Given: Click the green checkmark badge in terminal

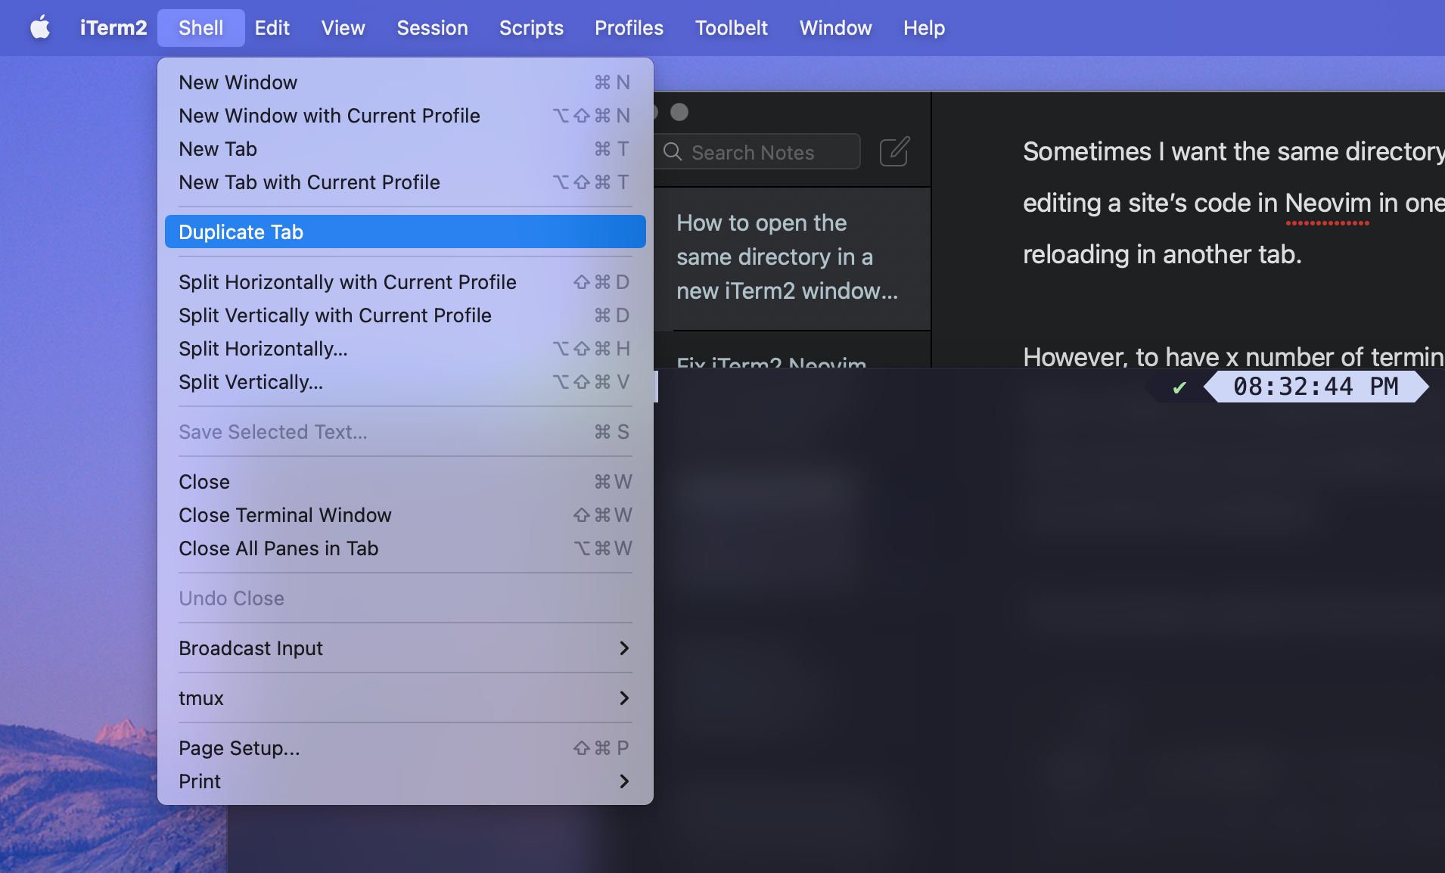Looking at the screenshot, I should pyautogui.click(x=1179, y=387).
